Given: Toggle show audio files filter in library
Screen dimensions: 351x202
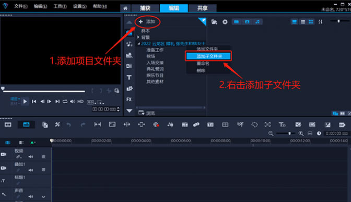Looking at the screenshot, I should pos(258,22).
